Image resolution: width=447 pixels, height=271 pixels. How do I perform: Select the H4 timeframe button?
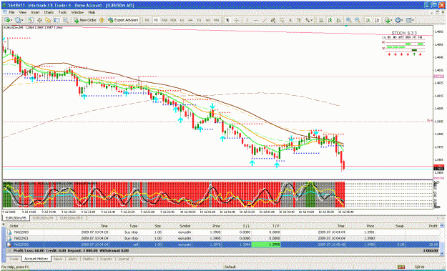[x=190, y=20]
